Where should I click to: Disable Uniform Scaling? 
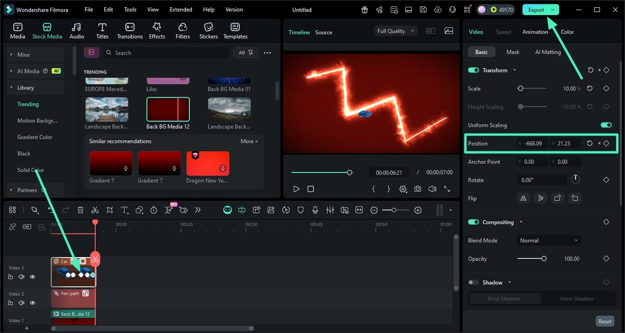(x=605, y=125)
